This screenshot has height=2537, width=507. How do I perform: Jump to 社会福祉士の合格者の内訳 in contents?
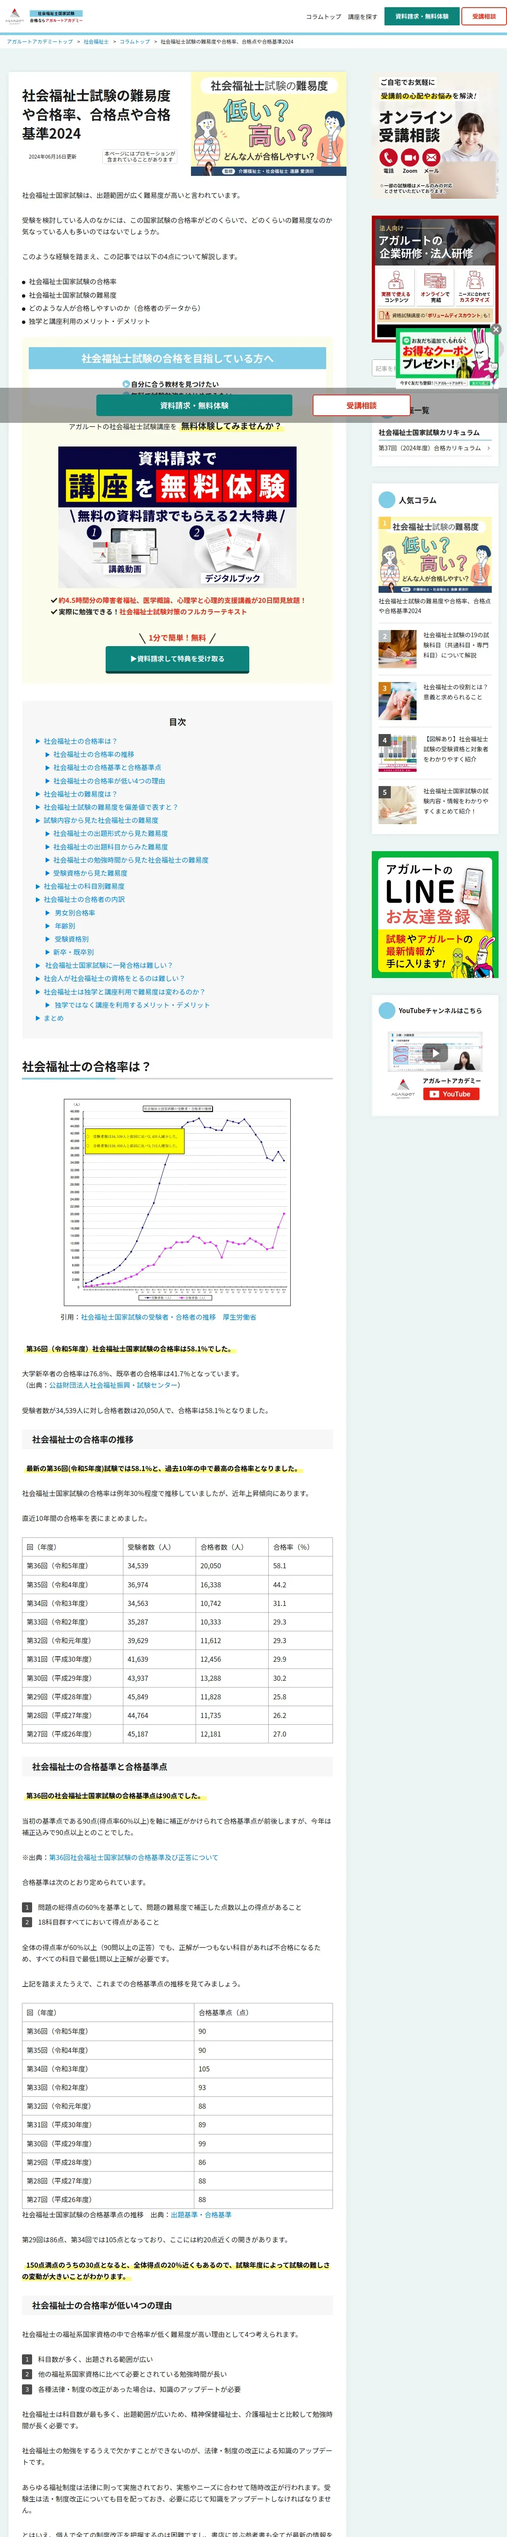click(x=84, y=899)
